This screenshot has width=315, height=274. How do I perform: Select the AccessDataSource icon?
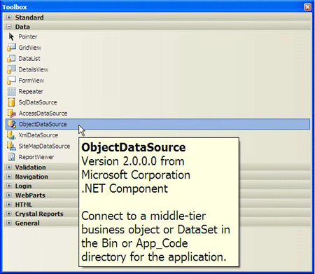(11, 114)
